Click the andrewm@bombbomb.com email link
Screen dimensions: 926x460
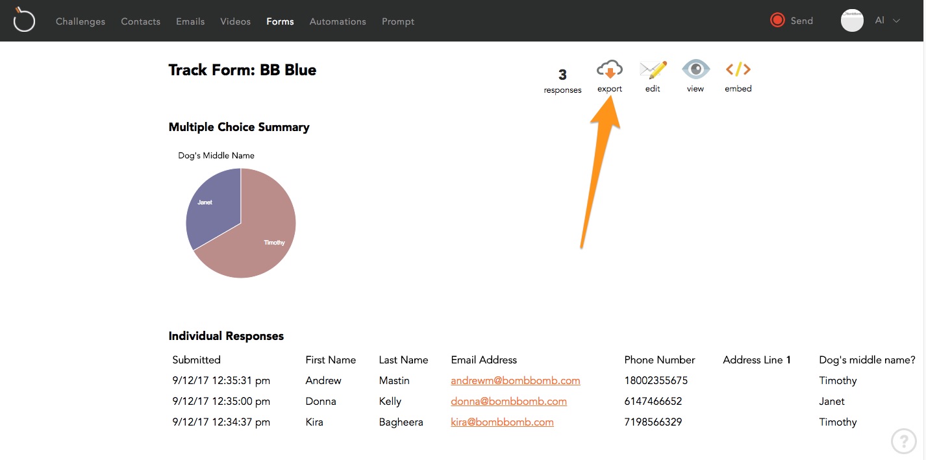(x=516, y=381)
